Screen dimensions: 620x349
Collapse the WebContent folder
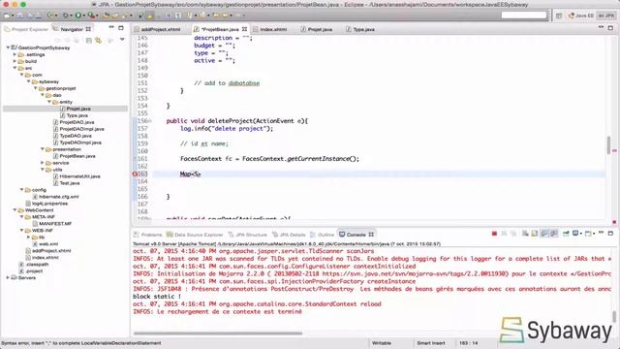tap(15, 210)
